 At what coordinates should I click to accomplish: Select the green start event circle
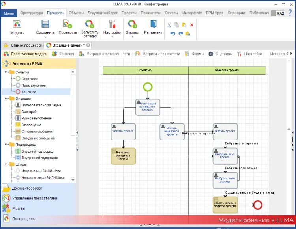(148, 87)
